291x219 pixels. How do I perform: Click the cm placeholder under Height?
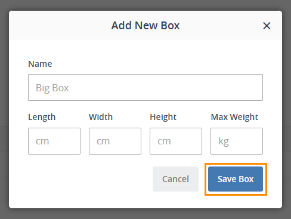[164, 141]
